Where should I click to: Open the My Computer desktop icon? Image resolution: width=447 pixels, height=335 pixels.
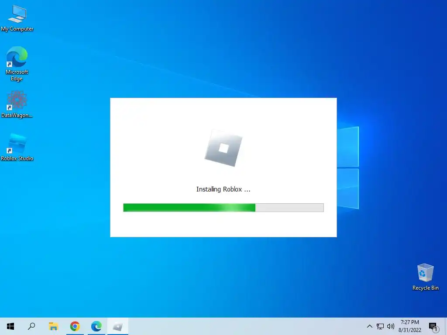(x=17, y=18)
